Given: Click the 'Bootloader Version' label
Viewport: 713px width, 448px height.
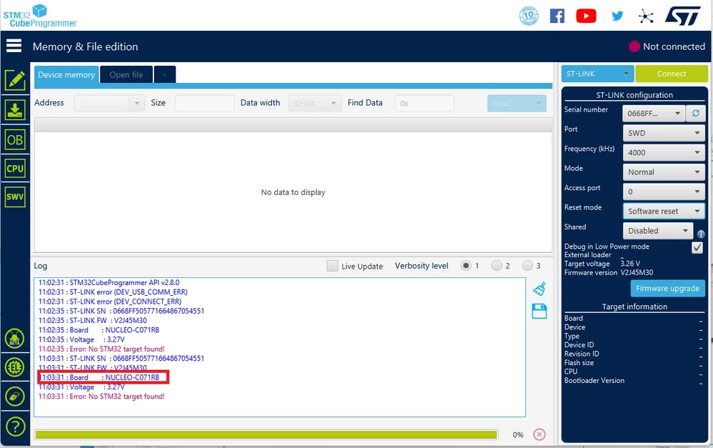Looking at the screenshot, I should [x=595, y=381].
